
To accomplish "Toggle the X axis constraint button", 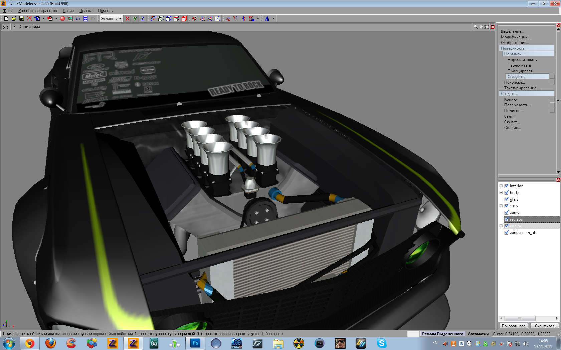I will click(x=127, y=19).
